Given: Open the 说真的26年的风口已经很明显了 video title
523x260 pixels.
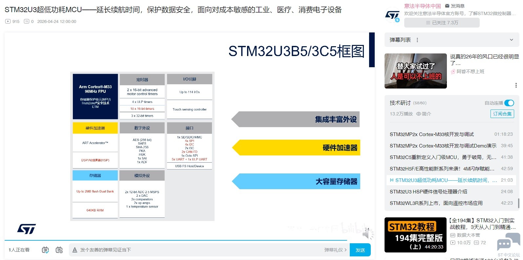Looking at the screenshot, I should coord(484,60).
